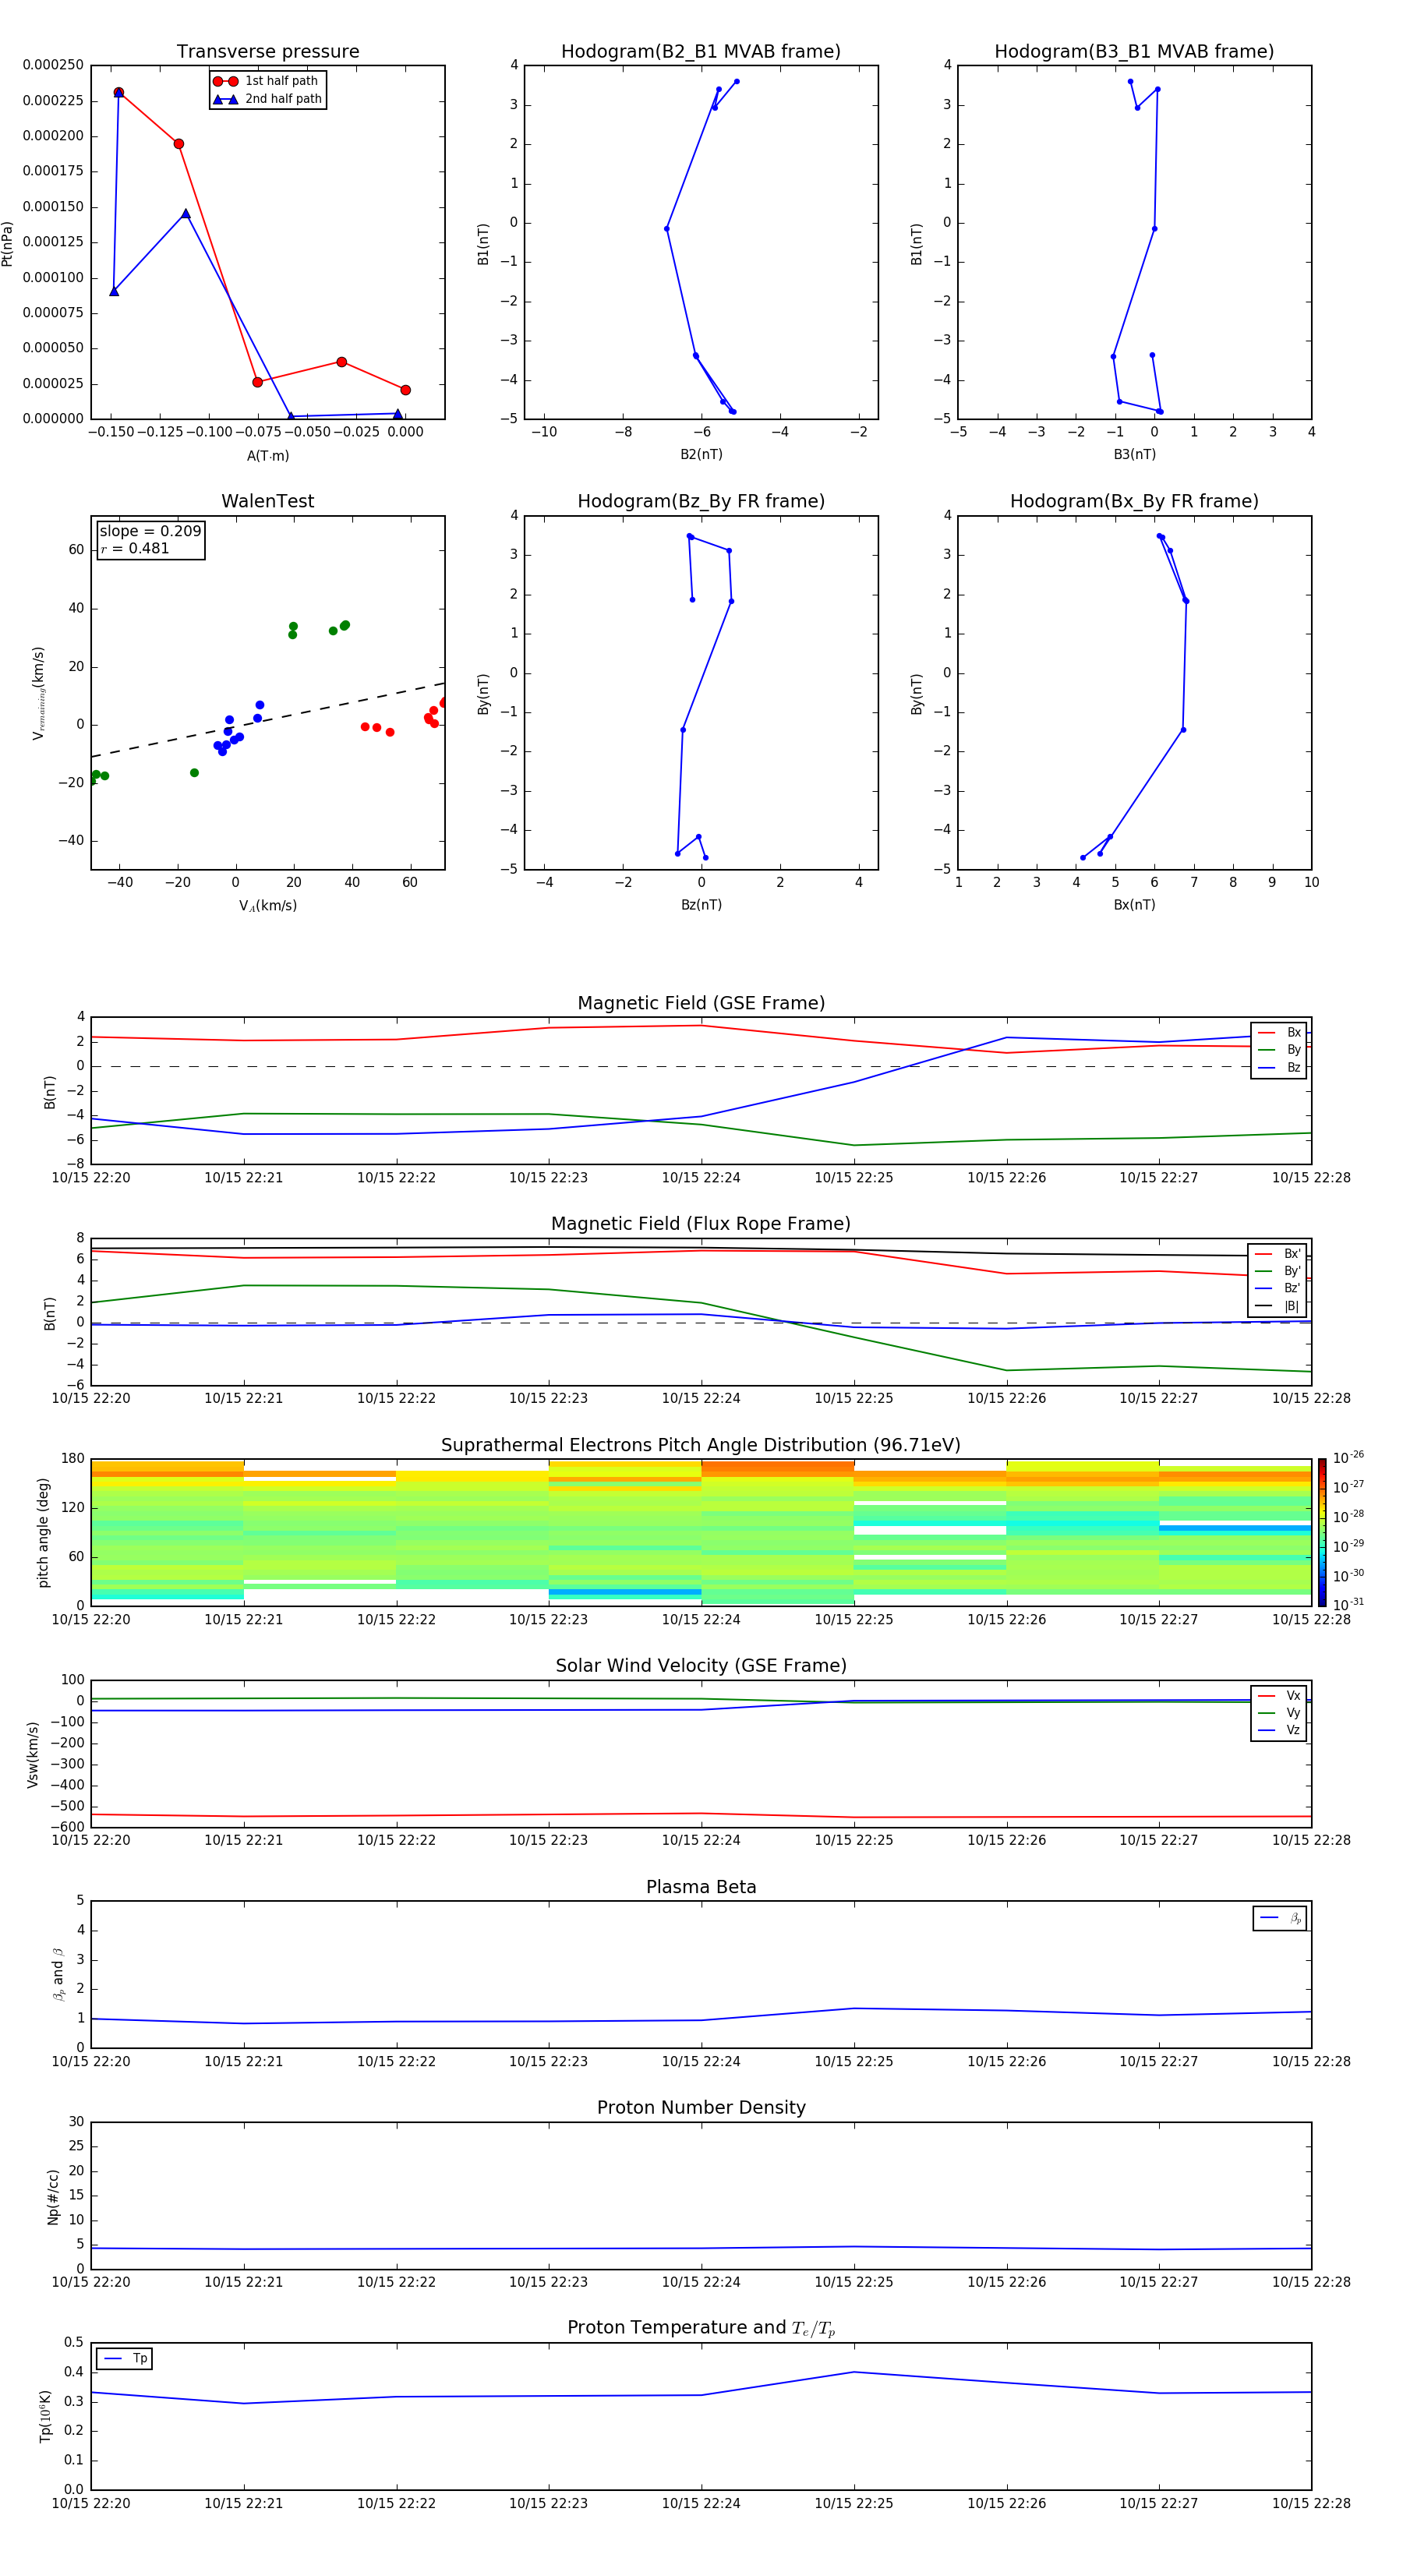The image size is (1403, 2572).
Task: Click 'r = 0.481' annotation text
Action: [135, 548]
